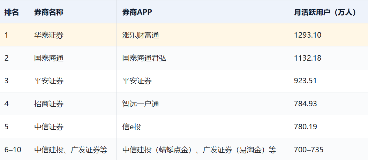
Task: Select the 华泰证券 cell
Action: 72,35
